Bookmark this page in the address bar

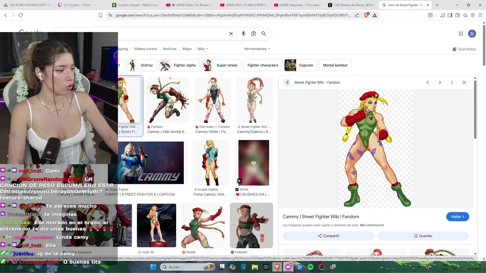(x=100, y=15)
